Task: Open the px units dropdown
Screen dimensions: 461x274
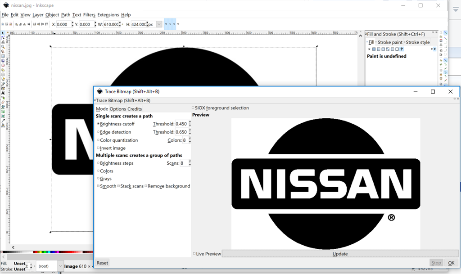Action: (x=158, y=24)
